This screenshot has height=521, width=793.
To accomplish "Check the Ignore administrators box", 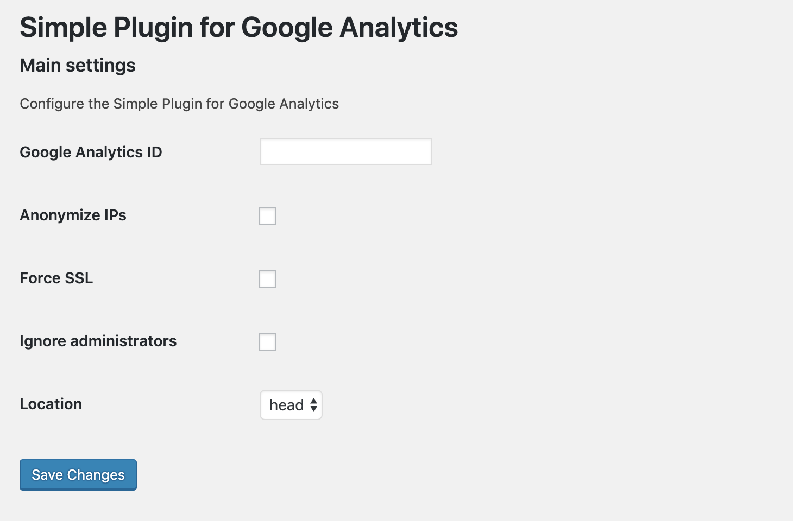I will (267, 342).
